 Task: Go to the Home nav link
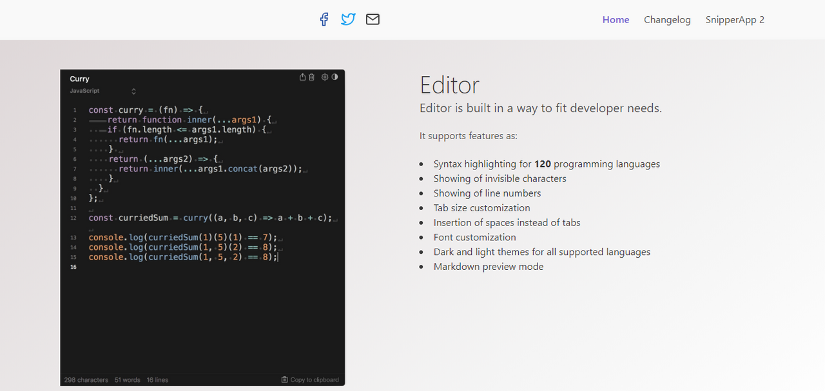click(616, 20)
